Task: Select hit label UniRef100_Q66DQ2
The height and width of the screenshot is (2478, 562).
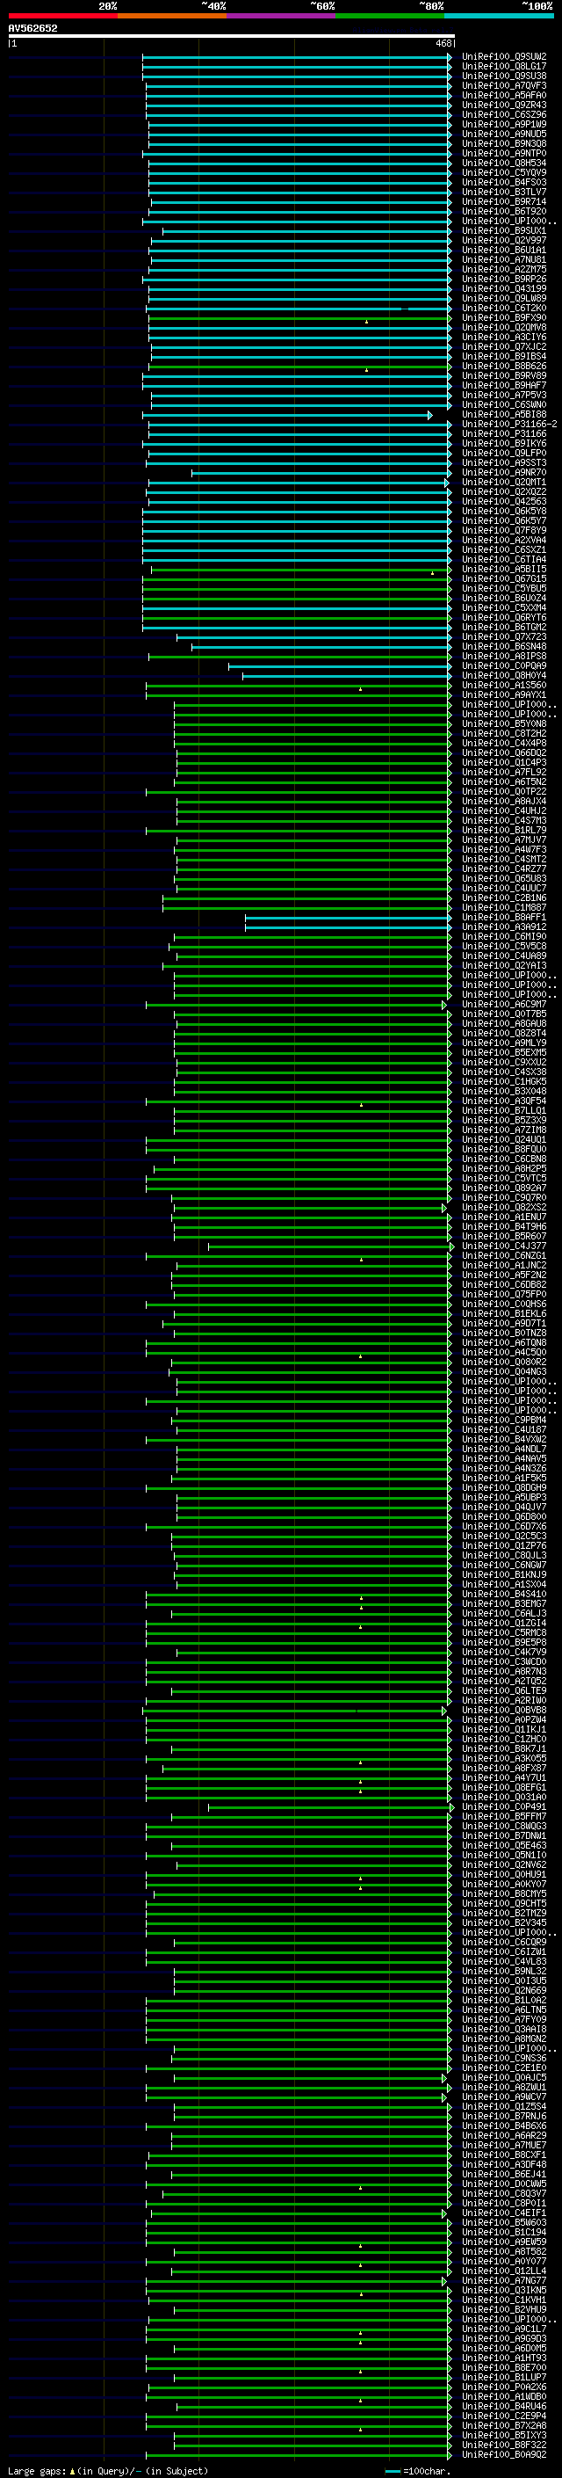Action: coord(504,752)
